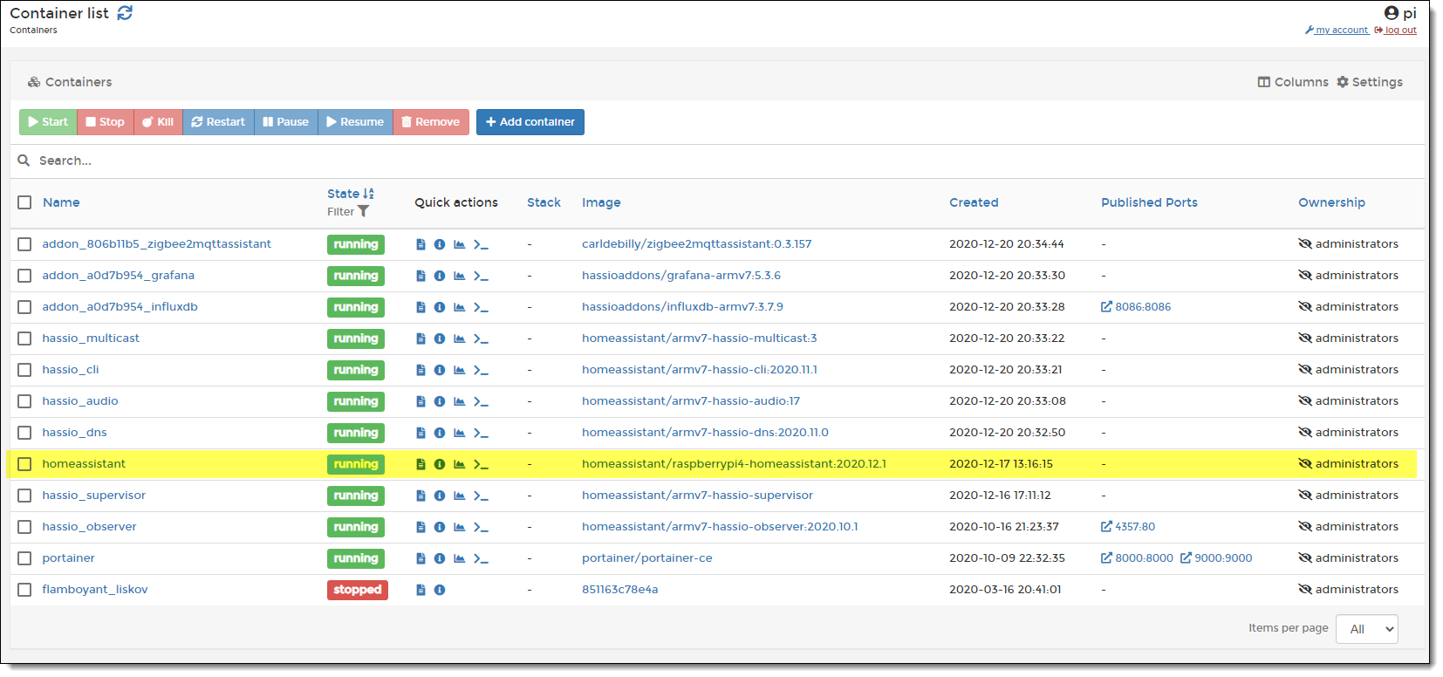
Task: Select the homeassistant row checkbox
Action: 24,464
